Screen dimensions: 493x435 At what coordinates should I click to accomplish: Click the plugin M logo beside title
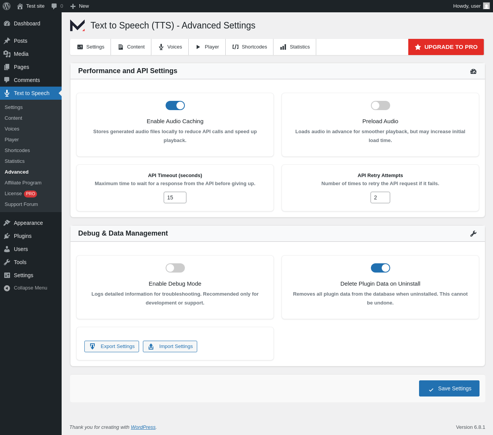tap(77, 25)
